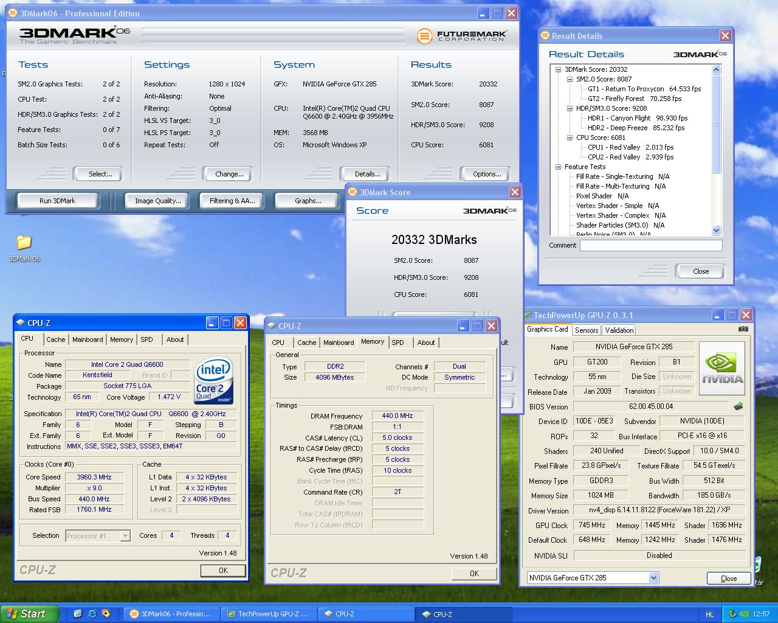
Task: Collapse the Feature Tests tree node
Action: pos(558,167)
